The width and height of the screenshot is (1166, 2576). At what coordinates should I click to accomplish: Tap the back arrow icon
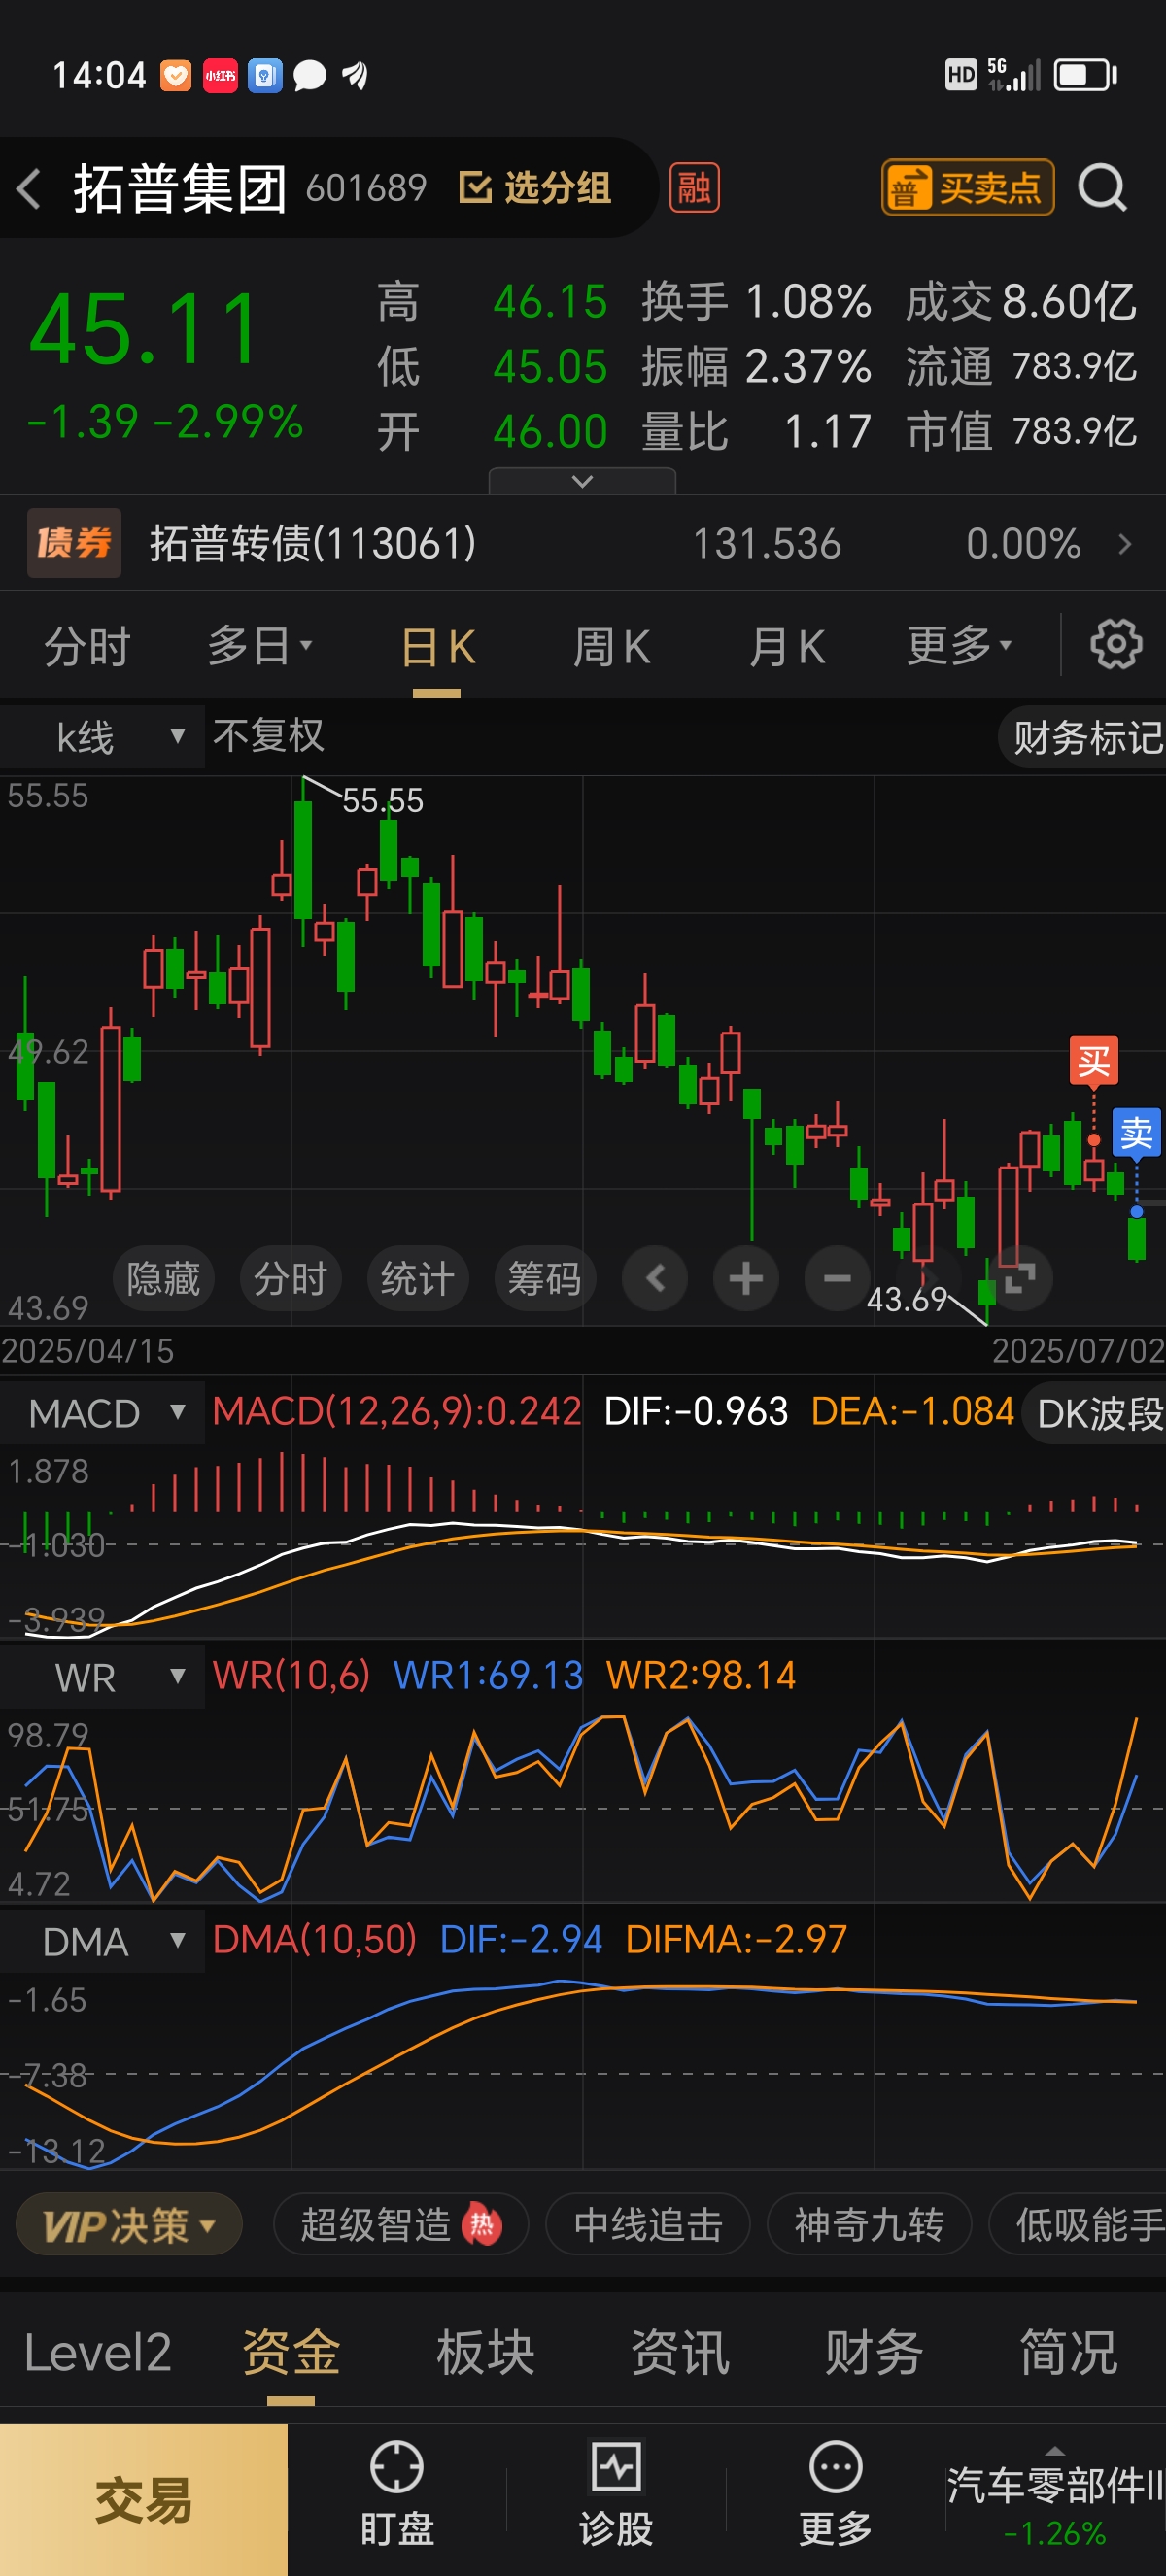point(29,188)
